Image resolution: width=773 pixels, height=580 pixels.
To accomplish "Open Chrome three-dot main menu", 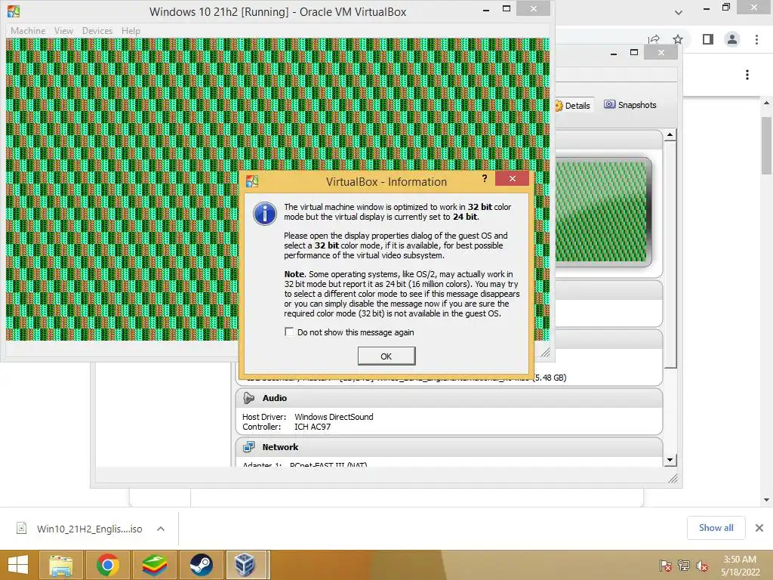I will click(x=756, y=39).
